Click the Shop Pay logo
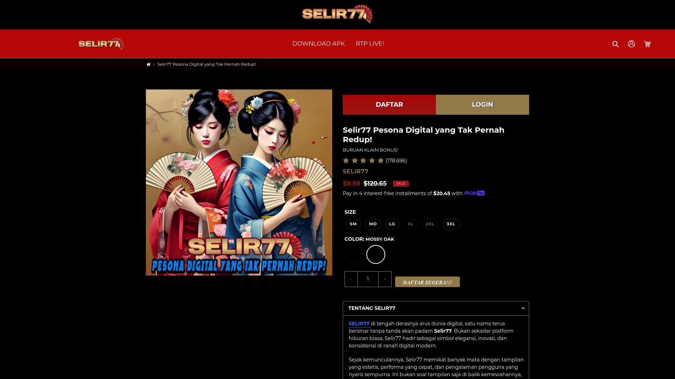 (x=474, y=193)
